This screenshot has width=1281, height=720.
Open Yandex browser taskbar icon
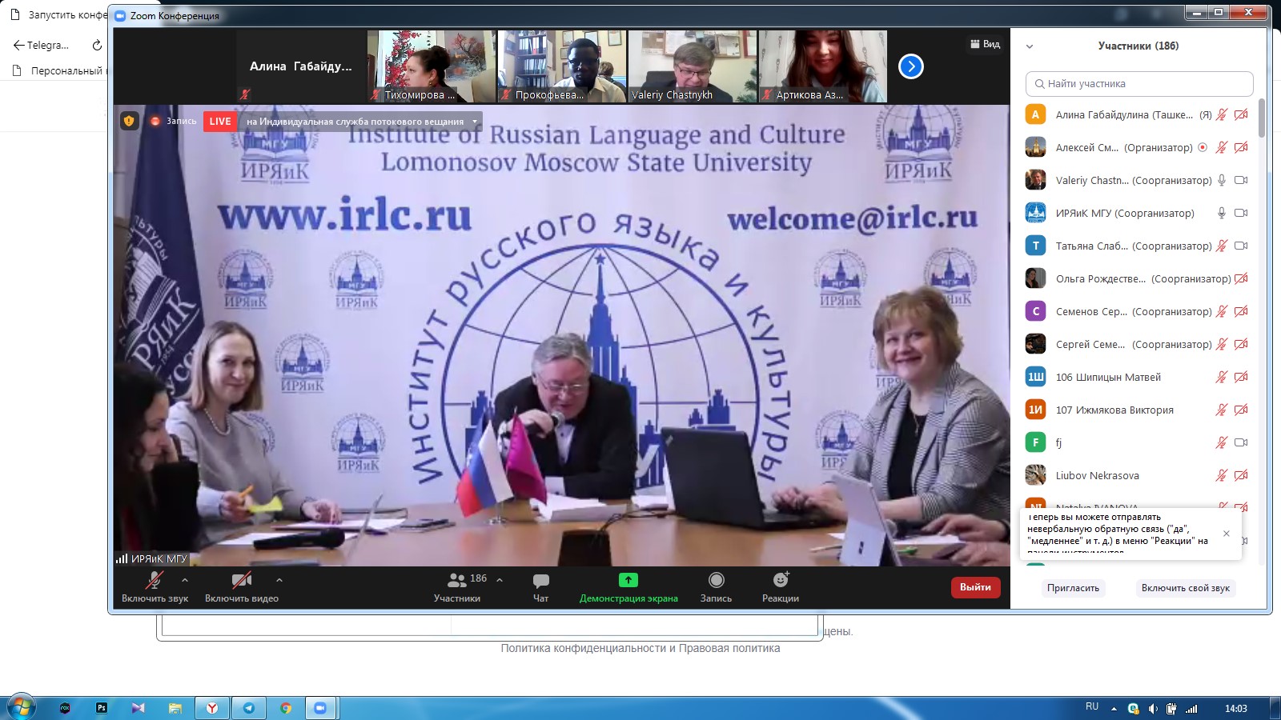coord(212,708)
